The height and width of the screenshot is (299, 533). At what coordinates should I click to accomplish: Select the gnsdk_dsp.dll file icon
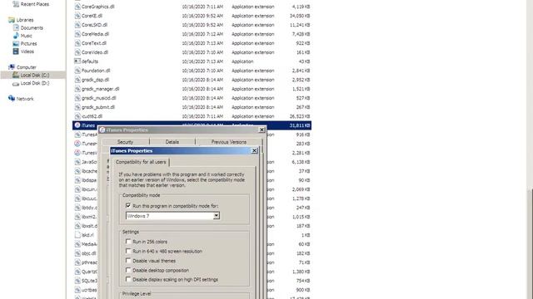(77, 80)
